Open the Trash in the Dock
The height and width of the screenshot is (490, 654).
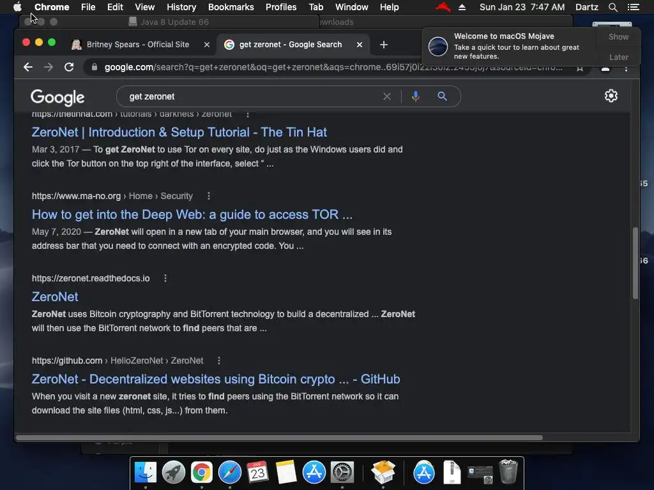(508, 471)
